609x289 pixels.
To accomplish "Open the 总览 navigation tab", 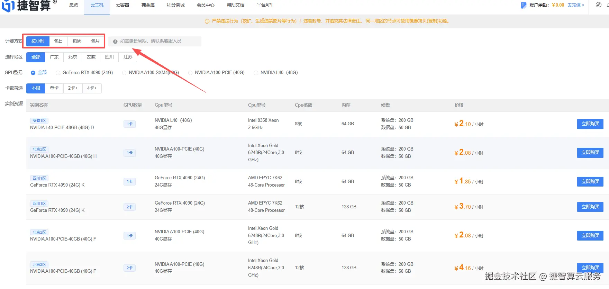I will tap(73, 5).
